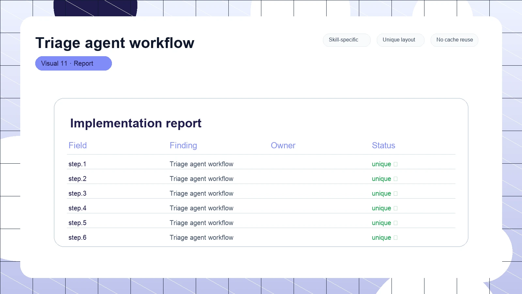Click the unique status in the step.5 row
522x294 pixels.
pos(381,223)
